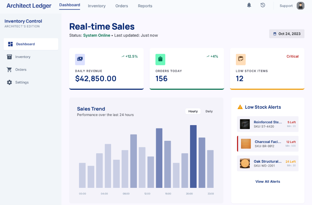Click the orders today shopping bag icon
Viewport: 312px width, 205px height.
(x=160, y=59)
